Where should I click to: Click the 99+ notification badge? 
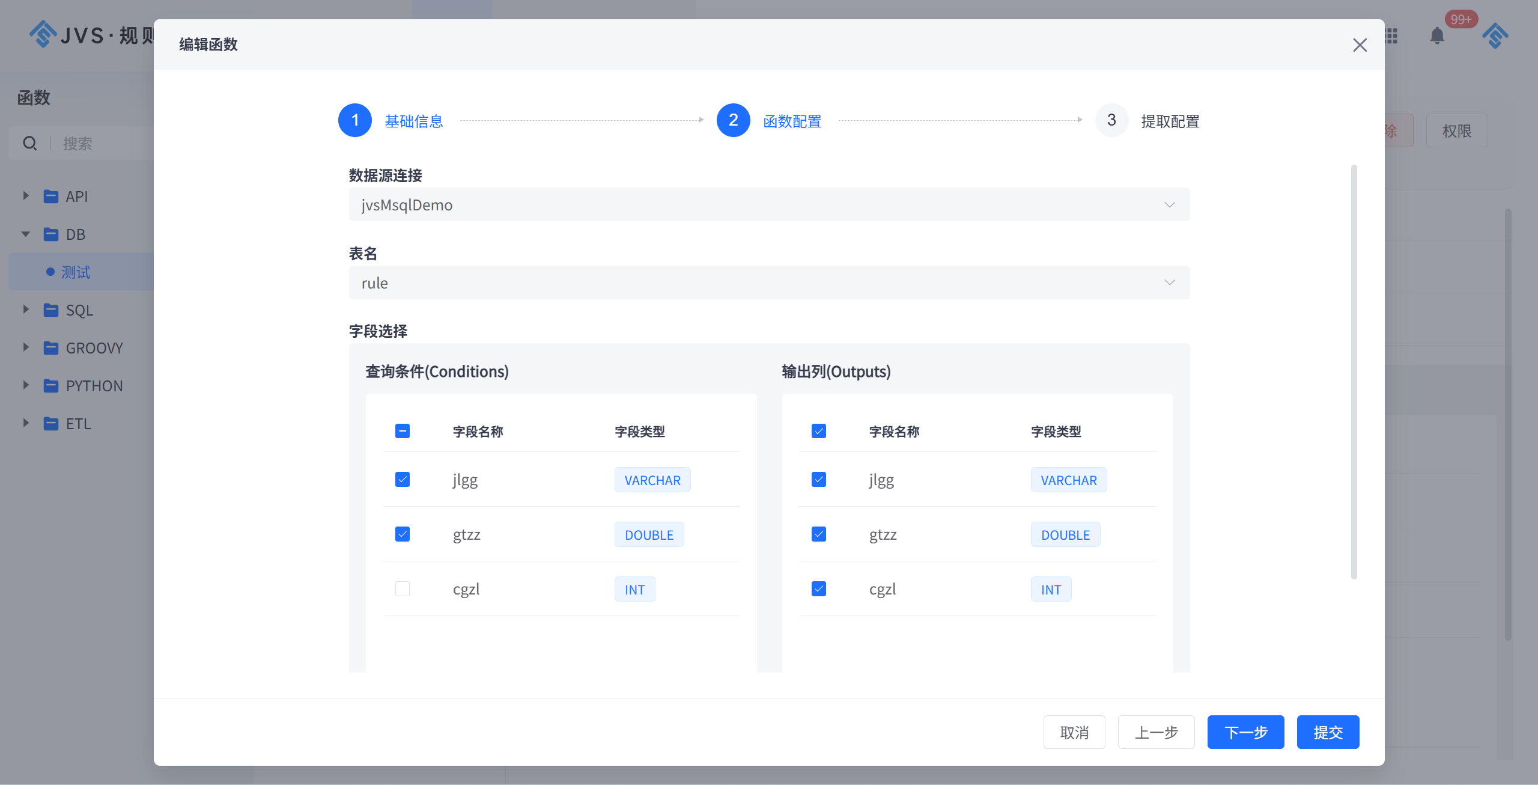pyautogui.click(x=1461, y=19)
